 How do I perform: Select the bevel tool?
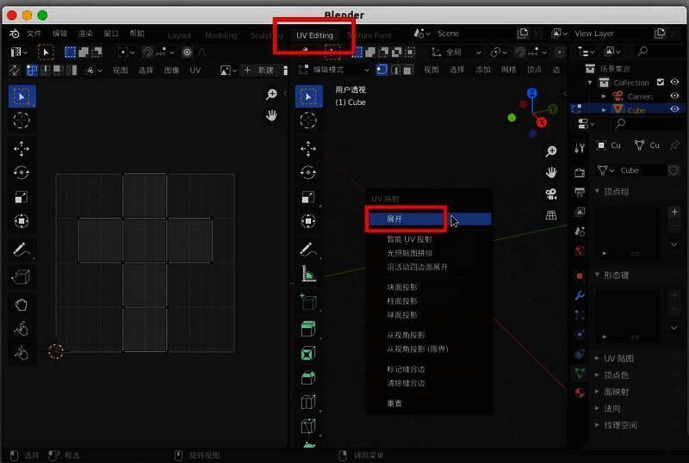point(308,377)
